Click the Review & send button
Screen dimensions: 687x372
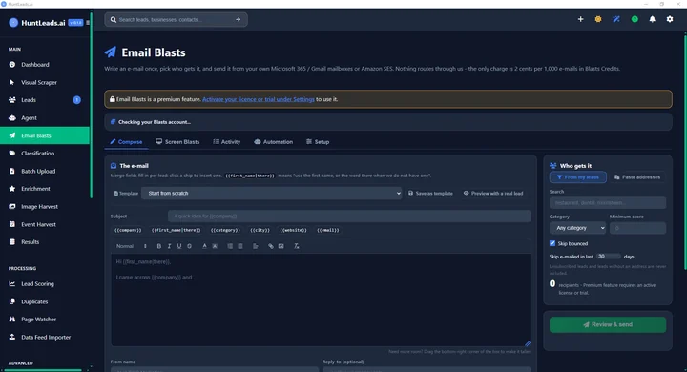tap(608, 324)
